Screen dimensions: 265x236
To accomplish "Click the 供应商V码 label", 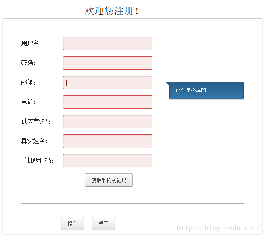I will (36, 122).
